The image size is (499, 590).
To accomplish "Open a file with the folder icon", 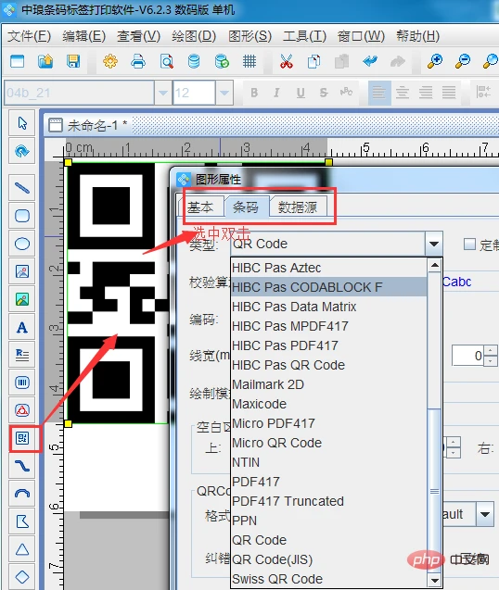I will [45, 61].
